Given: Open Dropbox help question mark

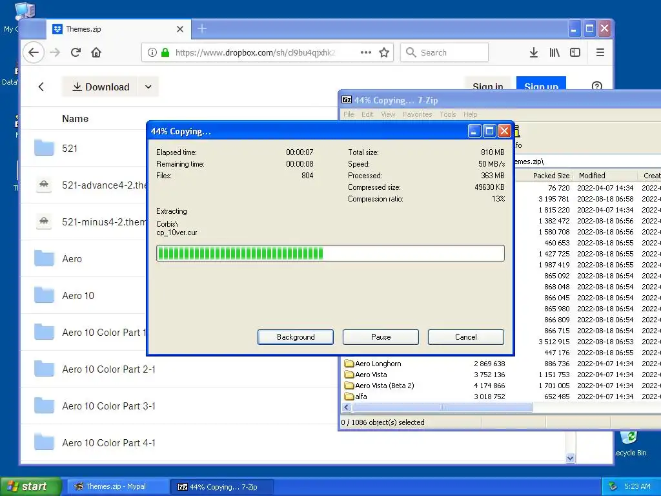Looking at the screenshot, I should [x=596, y=87].
